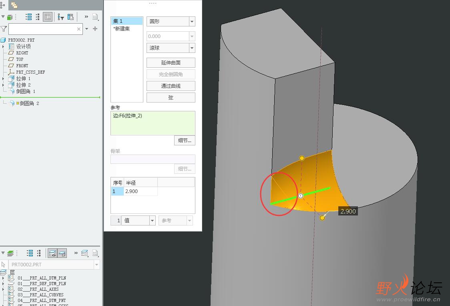Click the lower yellow radius drag handle
Screen dimensions: 450x306
tap(322, 218)
